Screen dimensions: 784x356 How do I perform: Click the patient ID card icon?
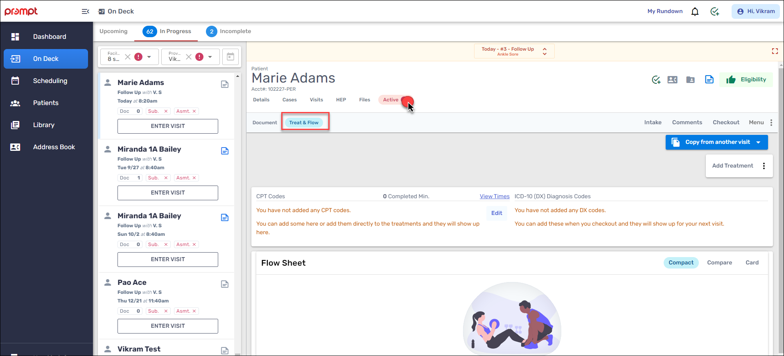[x=672, y=80]
